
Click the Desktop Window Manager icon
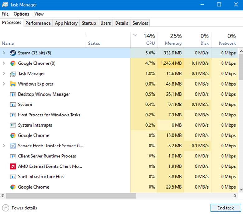[x=13, y=94]
